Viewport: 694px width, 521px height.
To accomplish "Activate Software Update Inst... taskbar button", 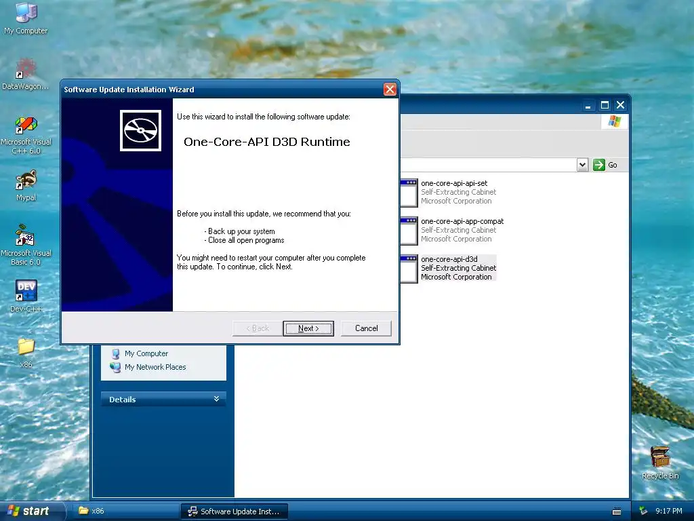I will [x=234, y=511].
